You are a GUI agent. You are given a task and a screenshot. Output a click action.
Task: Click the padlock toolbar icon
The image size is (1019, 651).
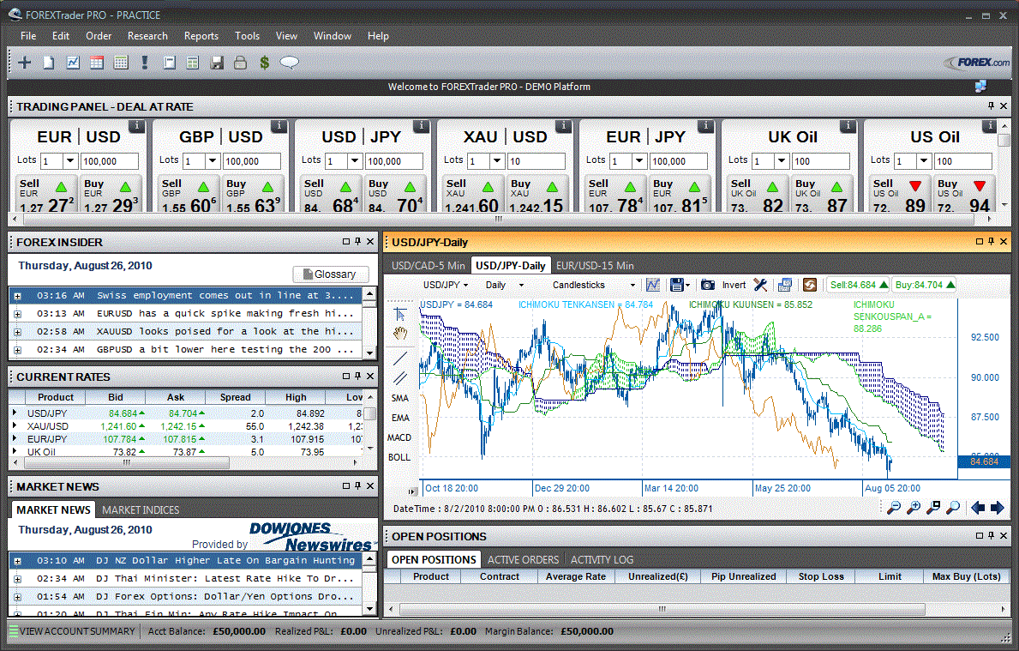pyautogui.click(x=241, y=63)
